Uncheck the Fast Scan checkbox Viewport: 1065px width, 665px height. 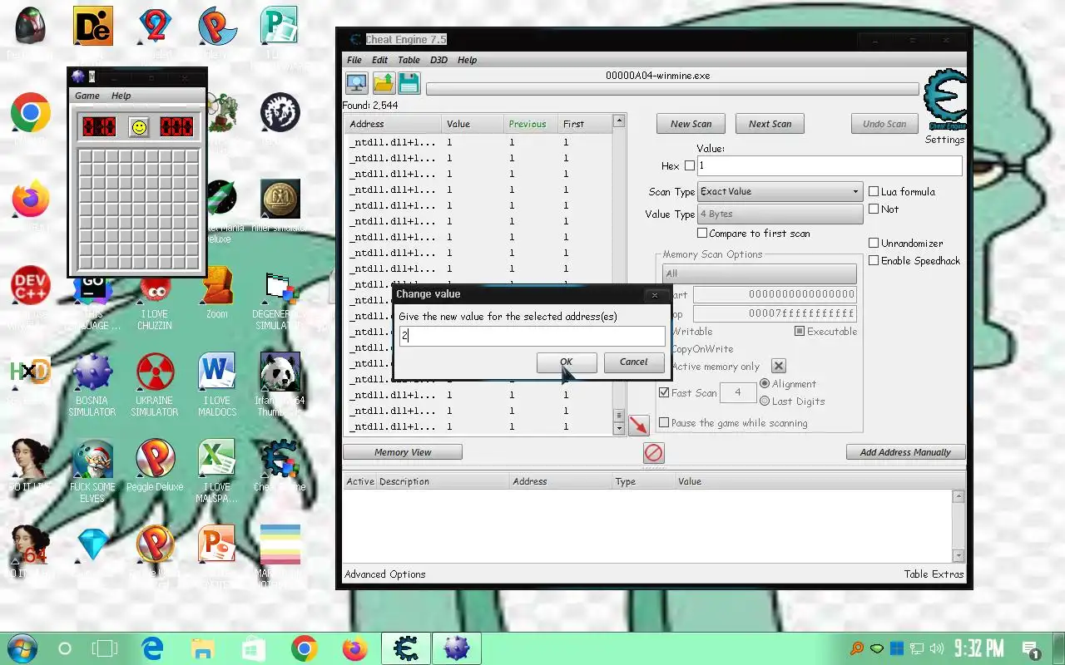pyautogui.click(x=664, y=392)
